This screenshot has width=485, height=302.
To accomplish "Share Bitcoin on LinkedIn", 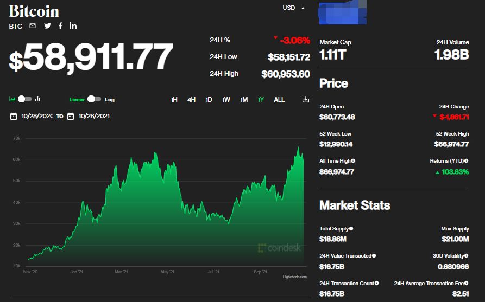I will [x=73, y=26].
